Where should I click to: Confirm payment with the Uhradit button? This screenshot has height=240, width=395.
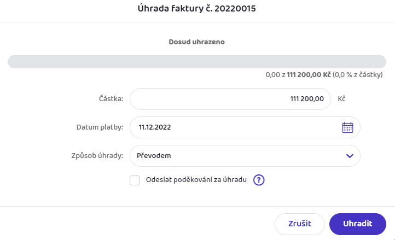click(x=357, y=224)
